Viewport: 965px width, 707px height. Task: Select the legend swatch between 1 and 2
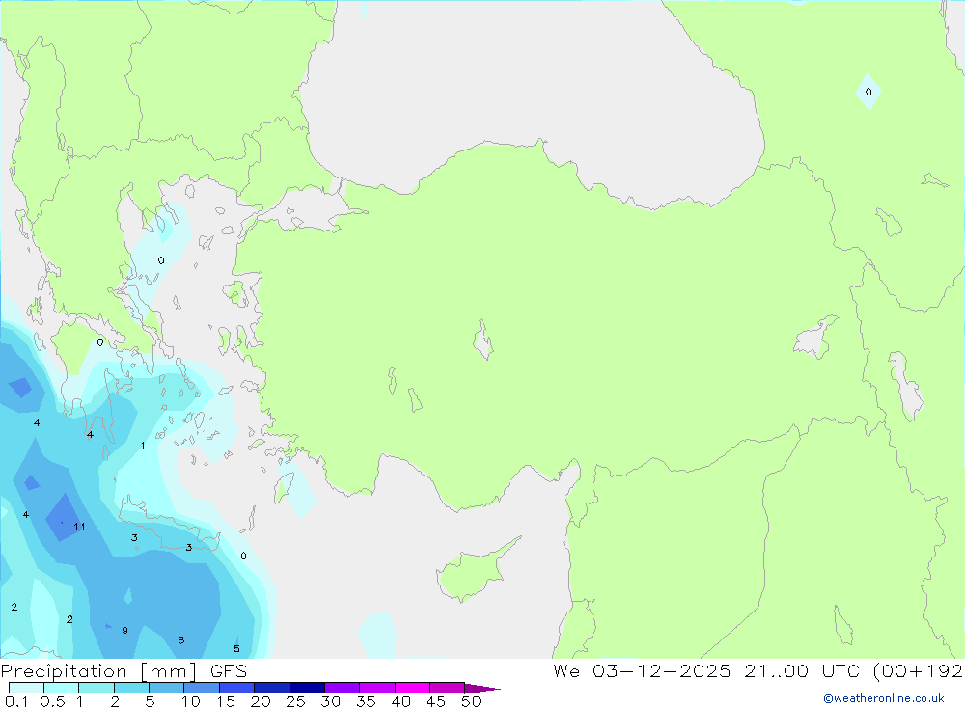click(96, 688)
